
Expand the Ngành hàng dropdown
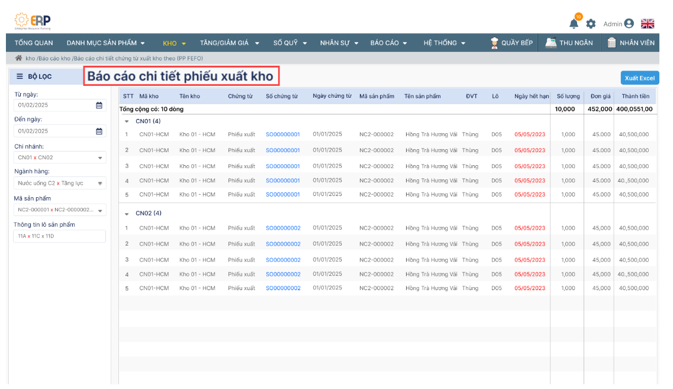click(x=99, y=184)
